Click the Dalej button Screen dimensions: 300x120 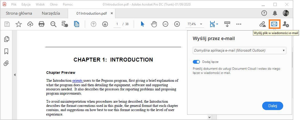tap(273, 106)
